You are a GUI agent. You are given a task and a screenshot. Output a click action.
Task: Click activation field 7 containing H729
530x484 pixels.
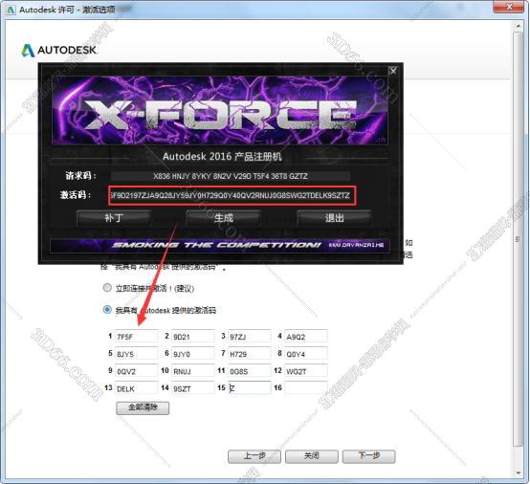click(250, 354)
